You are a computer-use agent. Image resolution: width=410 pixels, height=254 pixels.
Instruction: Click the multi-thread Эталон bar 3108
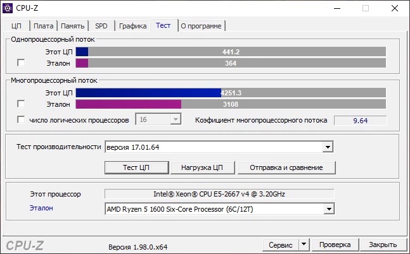click(231, 104)
